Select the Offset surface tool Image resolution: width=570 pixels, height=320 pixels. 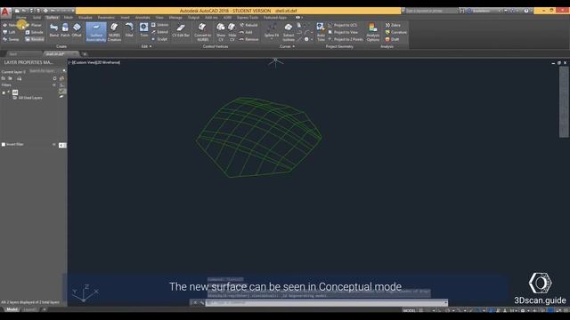[77, 30]
